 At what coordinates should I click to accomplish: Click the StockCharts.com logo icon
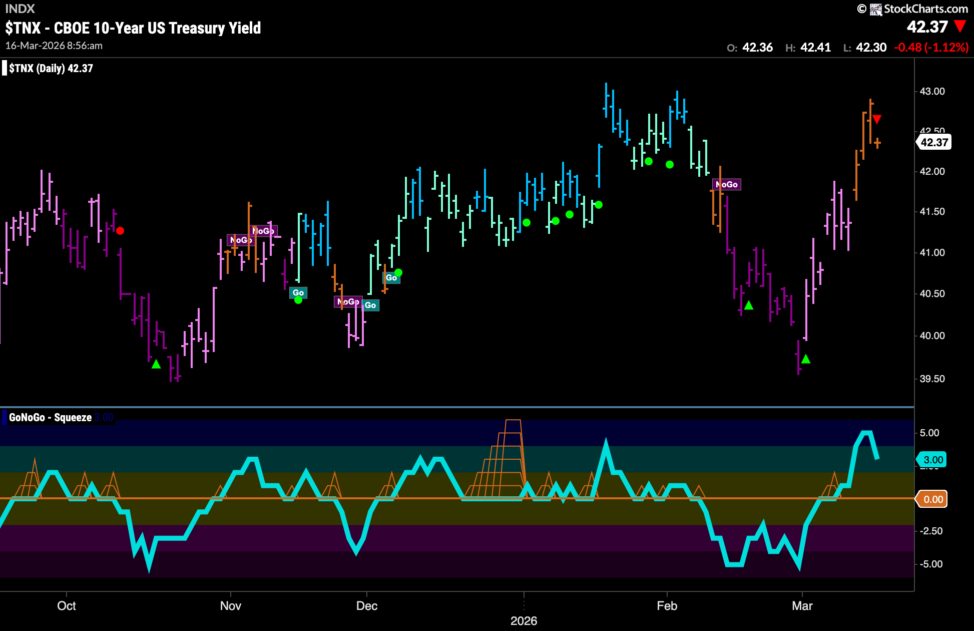click(875, 9)
